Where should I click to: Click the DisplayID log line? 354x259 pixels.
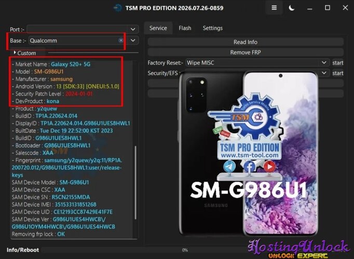click(71, 123)
